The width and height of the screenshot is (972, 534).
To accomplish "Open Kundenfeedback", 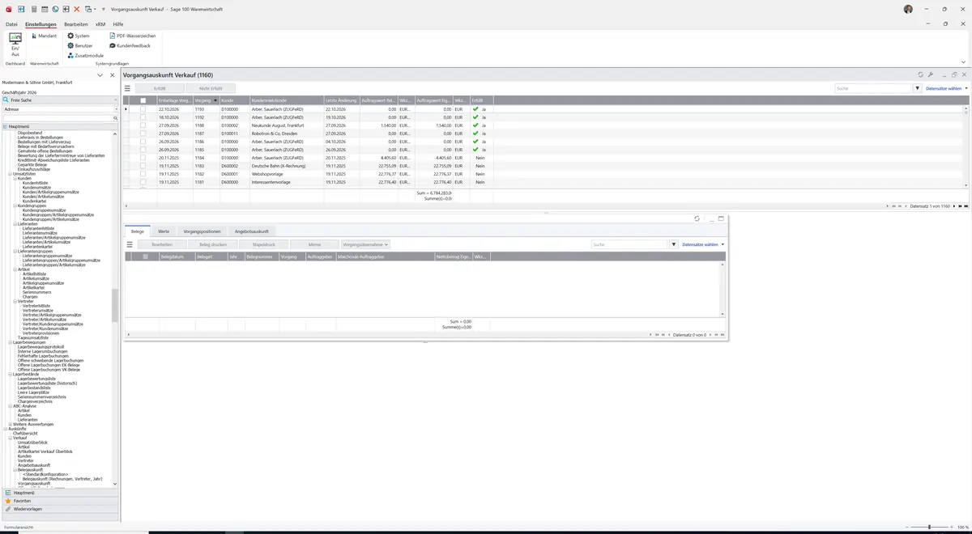I will [x=130, y=45].
